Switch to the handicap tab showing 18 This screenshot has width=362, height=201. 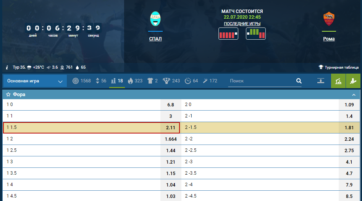tap(117, 81)
